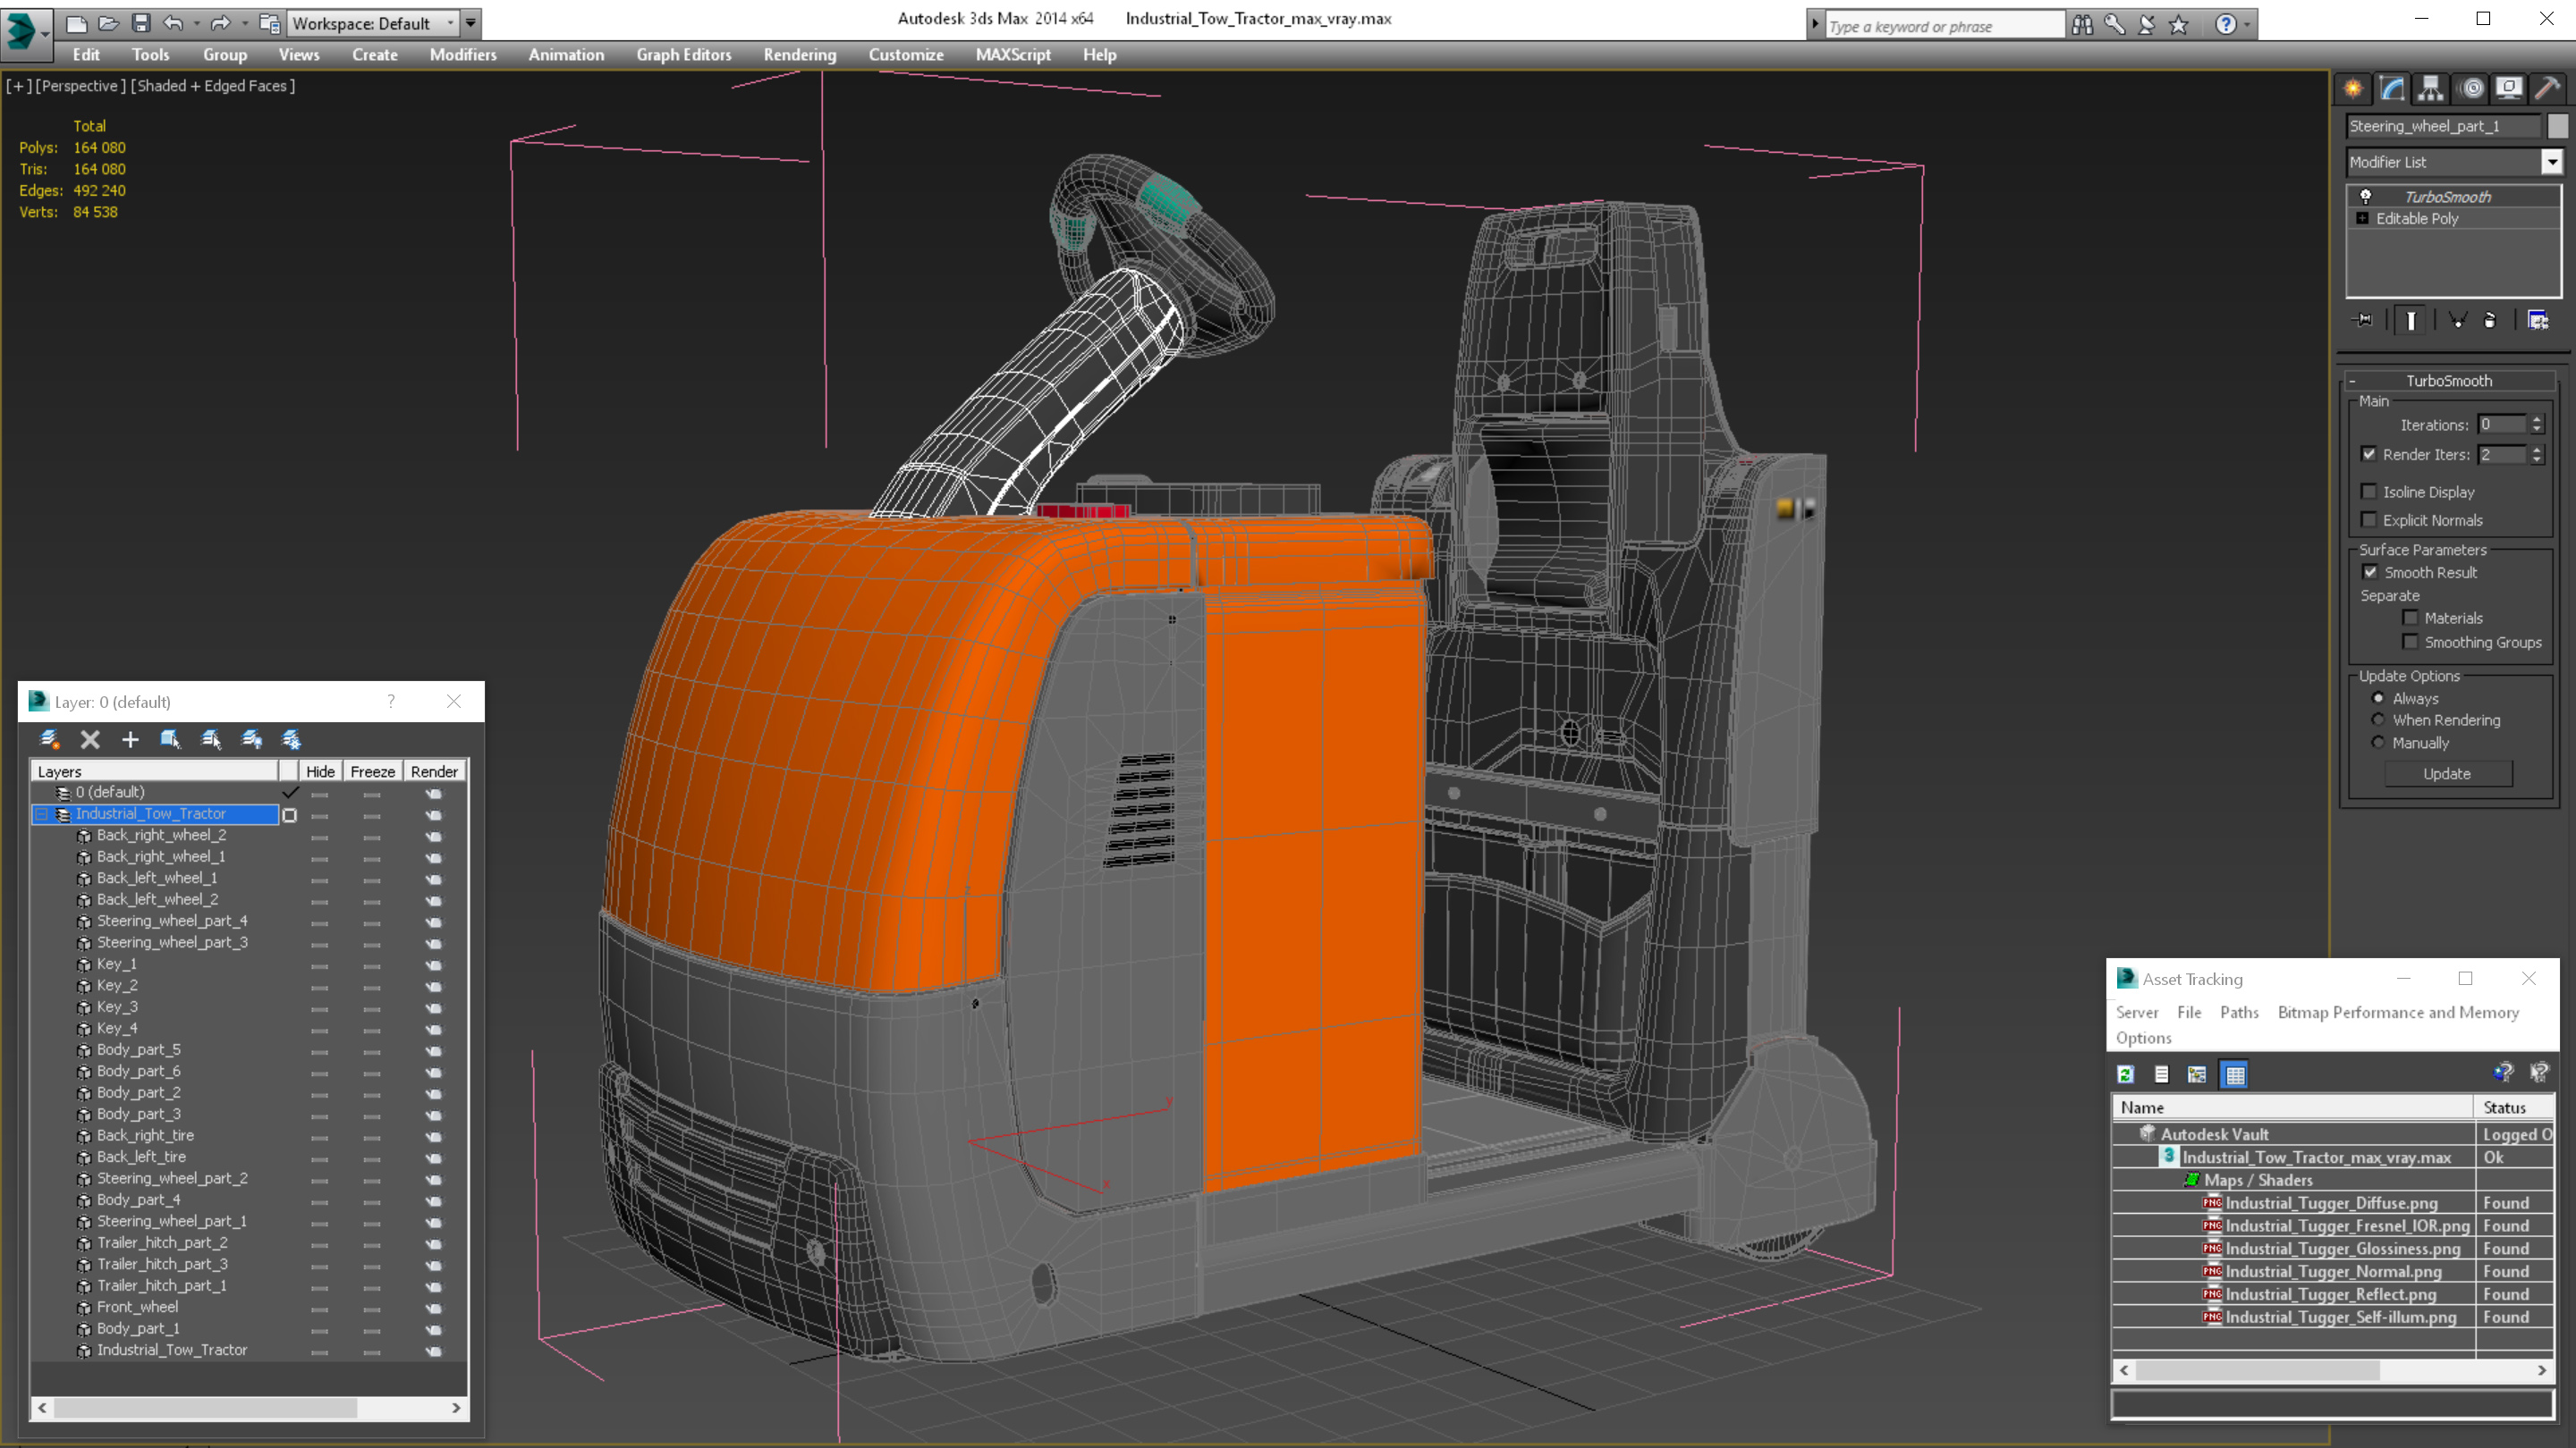The height and width of the screenshot is (1448, 2576).
Task: Click the Pin Stack icon
Action: click(2363, 320)
